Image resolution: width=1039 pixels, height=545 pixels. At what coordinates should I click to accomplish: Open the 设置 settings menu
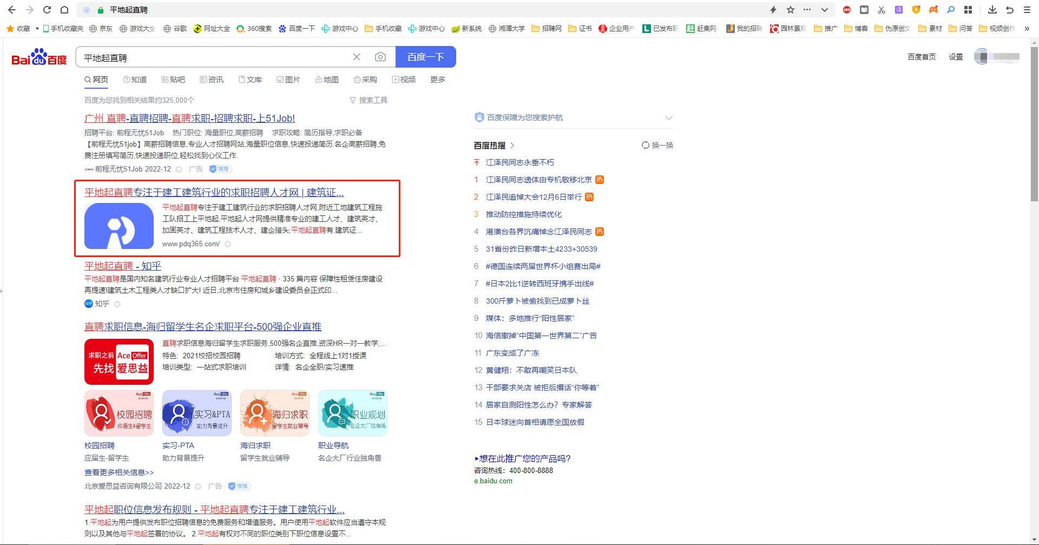pyautogui.click(x=956, y=57)
